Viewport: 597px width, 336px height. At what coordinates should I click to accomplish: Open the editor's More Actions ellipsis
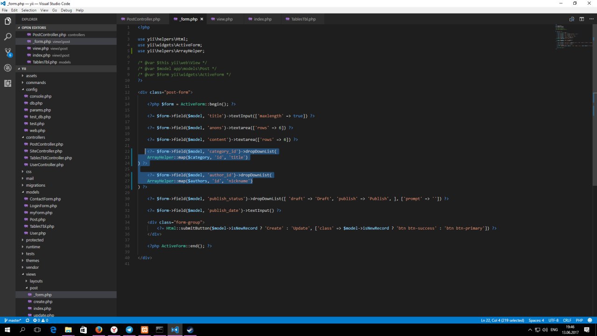(591, 19)
